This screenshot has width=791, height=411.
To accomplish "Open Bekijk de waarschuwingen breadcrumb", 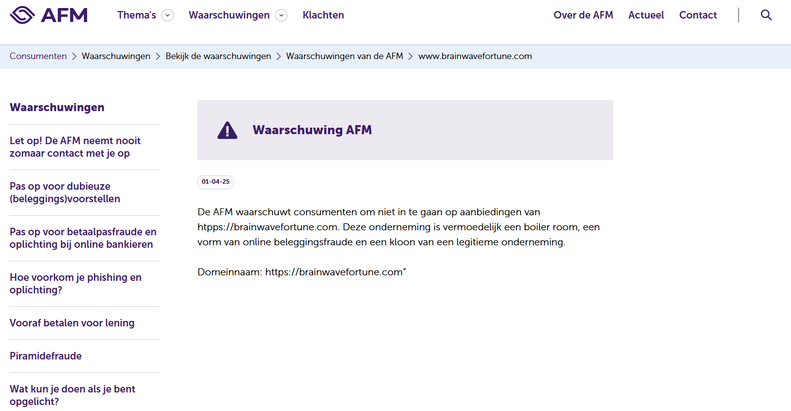I will point(218,56).
